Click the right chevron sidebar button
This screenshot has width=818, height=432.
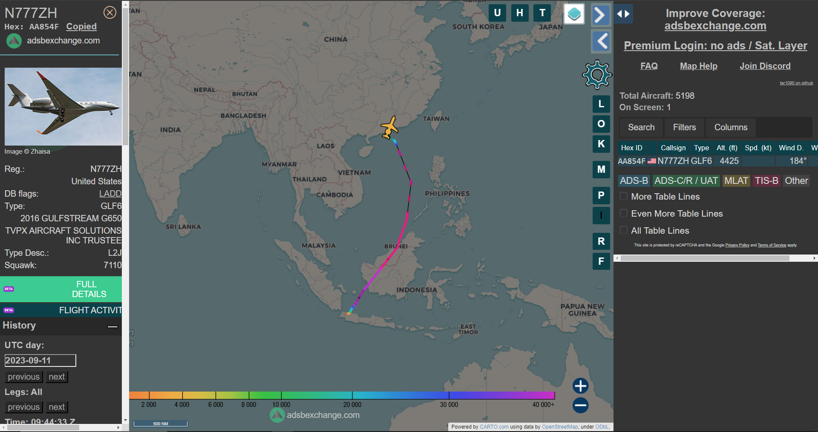pyautogui.click(x=601, y=15)
